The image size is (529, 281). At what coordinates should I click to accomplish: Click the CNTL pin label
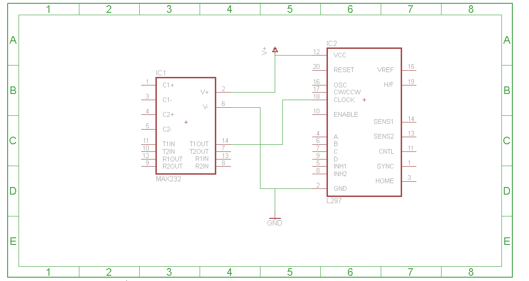tap(386, 151)
